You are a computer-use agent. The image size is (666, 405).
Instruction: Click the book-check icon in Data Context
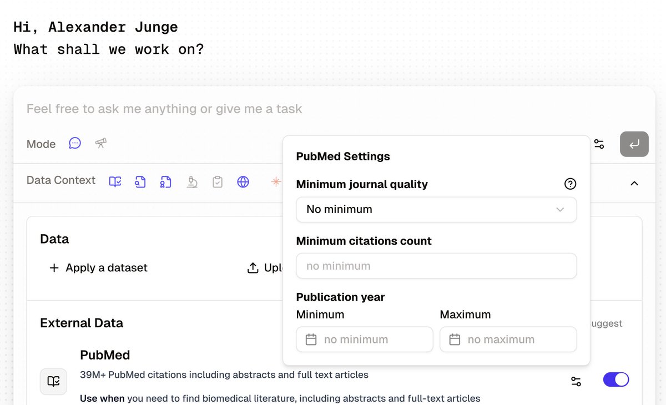click(115, 181)
